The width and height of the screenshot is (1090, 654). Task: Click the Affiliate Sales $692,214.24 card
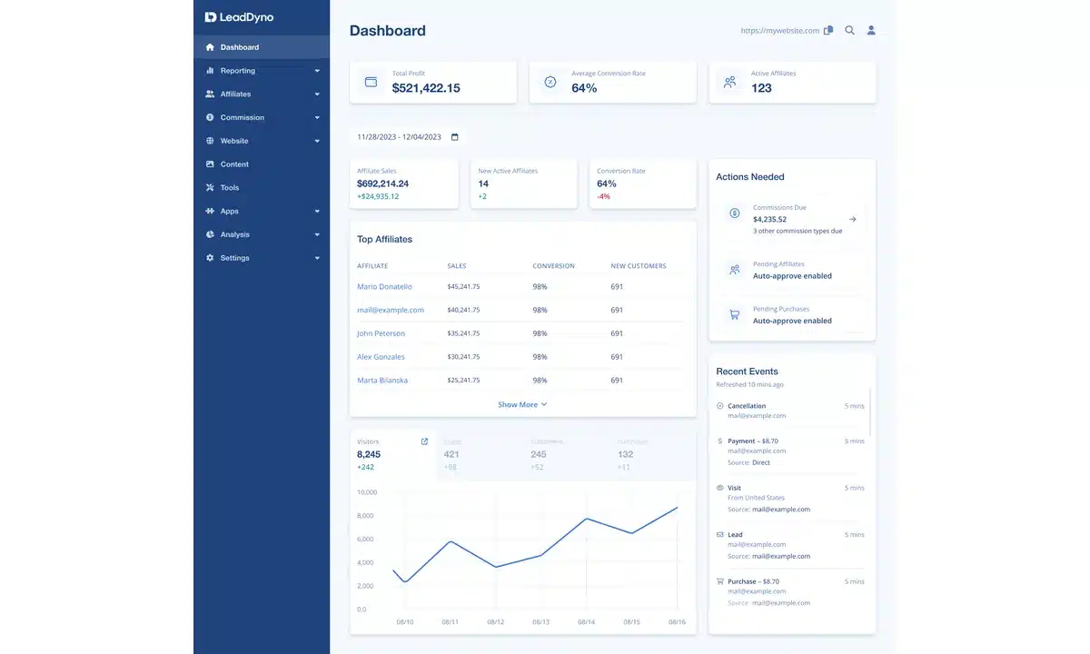point(404,183)
